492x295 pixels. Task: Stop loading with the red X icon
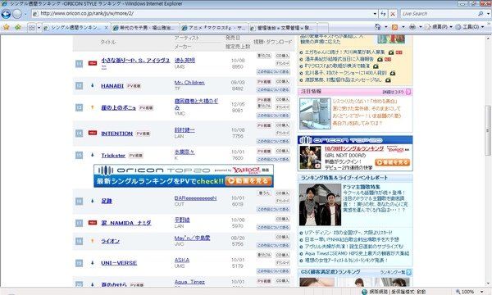(x=393, y=14)
